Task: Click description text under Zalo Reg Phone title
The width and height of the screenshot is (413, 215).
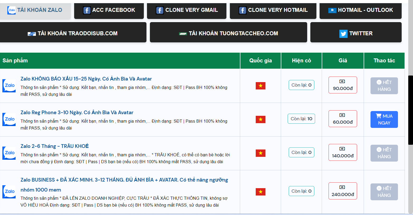Action: pos(124,124)
